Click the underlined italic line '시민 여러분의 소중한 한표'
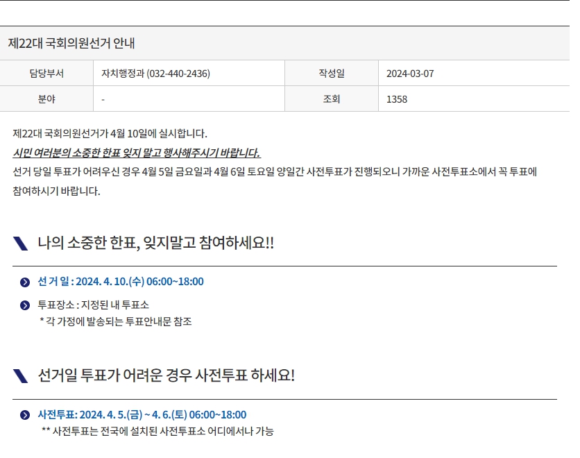 [x=137, y=153]
